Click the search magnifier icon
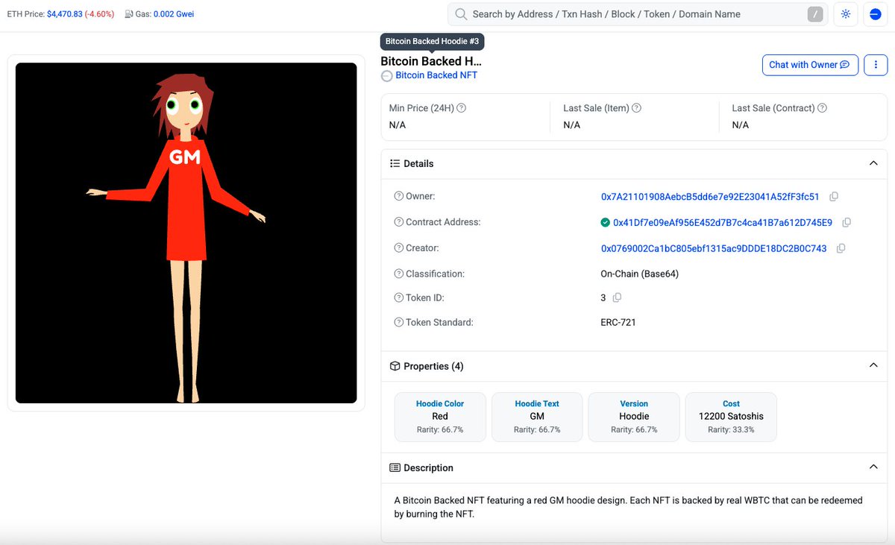The width and height of the screenshot is (895, 545). coord(460,14)
